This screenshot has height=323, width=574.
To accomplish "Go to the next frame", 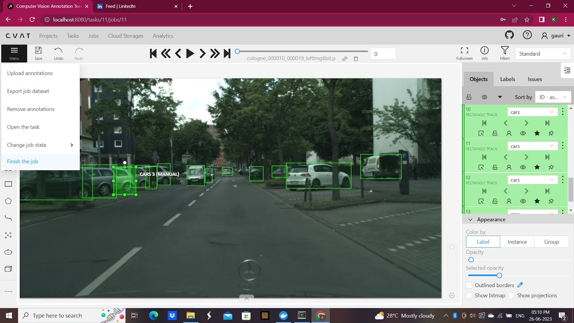I will pos(202,54).
